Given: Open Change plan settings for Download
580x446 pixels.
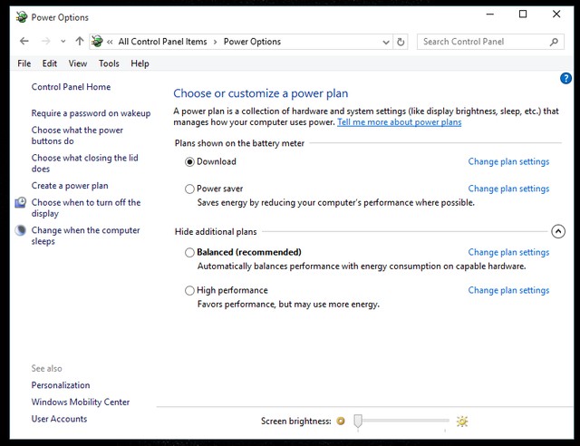Looking at the screenshot, I should pyautogui.click(x=508, y=161).
